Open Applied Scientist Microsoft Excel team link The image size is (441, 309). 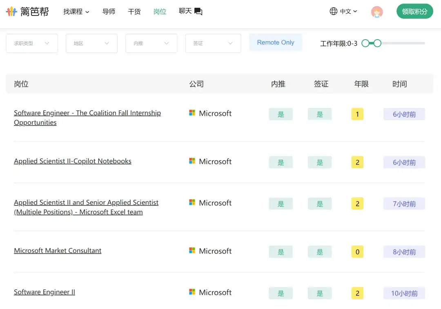pyautogui.click(x=86, y=207)
